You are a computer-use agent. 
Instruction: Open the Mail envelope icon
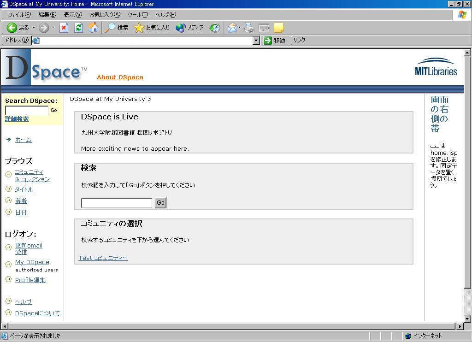coord(232,28)
